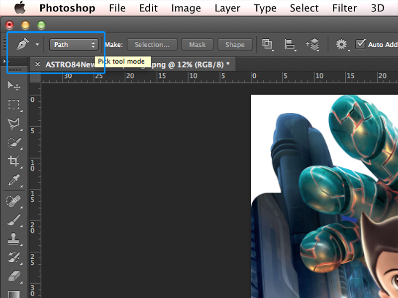The width and height of the screenshot is (398, 298).
Task: Open the Image menu
Action: click(x=186, y=8)
